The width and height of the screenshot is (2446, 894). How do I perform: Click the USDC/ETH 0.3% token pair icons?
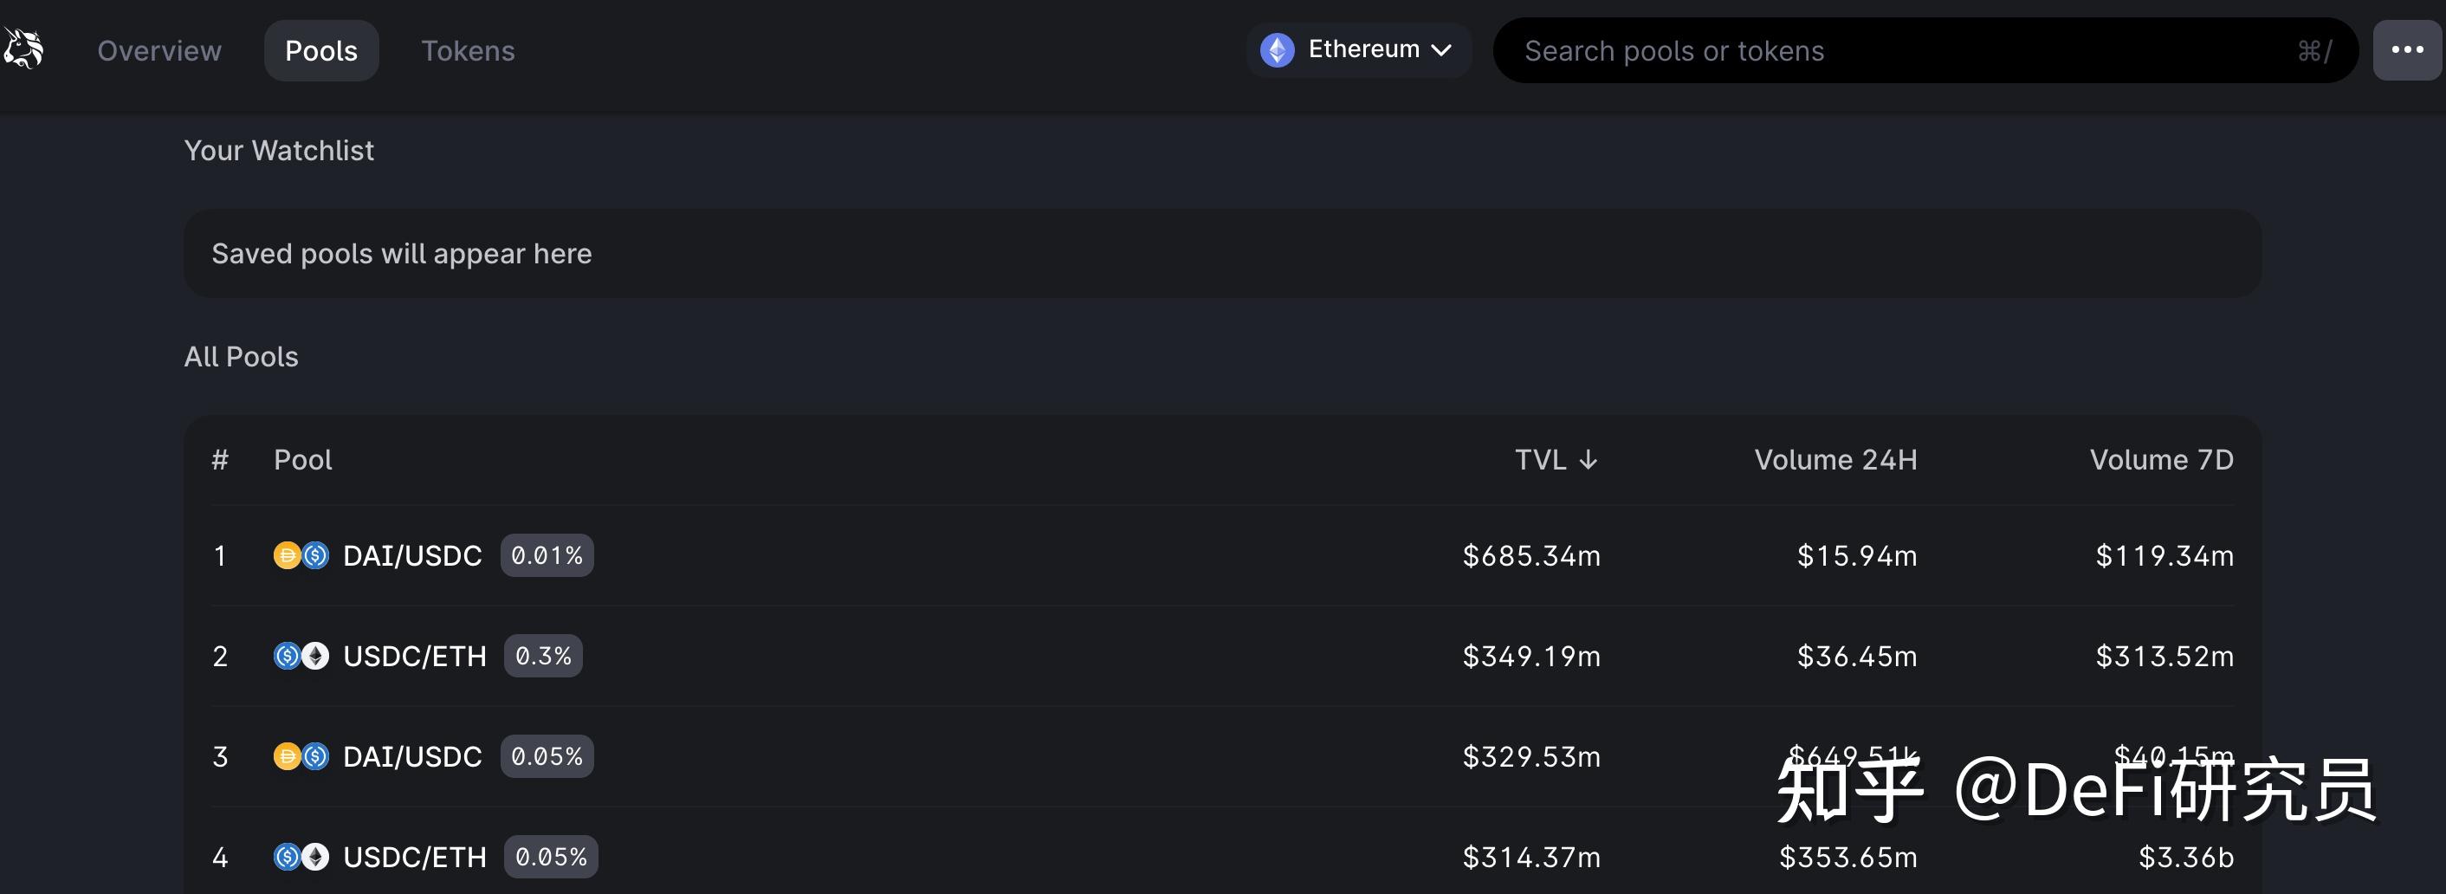click(301, 657)
